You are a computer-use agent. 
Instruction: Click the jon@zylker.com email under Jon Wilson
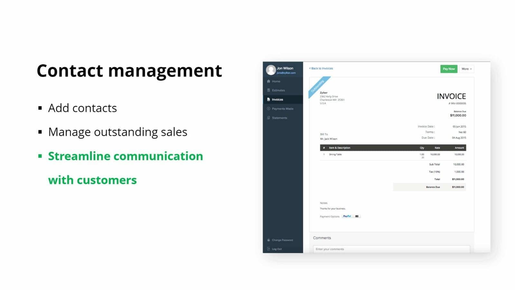286,73
